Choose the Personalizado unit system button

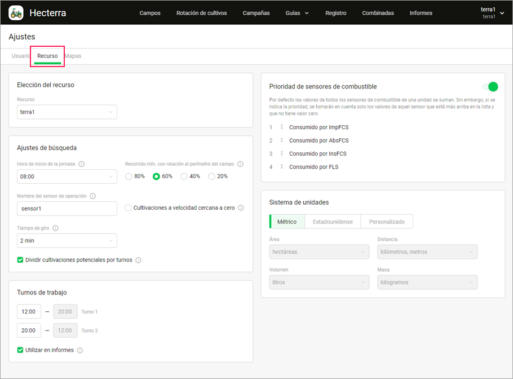[387, 222]
